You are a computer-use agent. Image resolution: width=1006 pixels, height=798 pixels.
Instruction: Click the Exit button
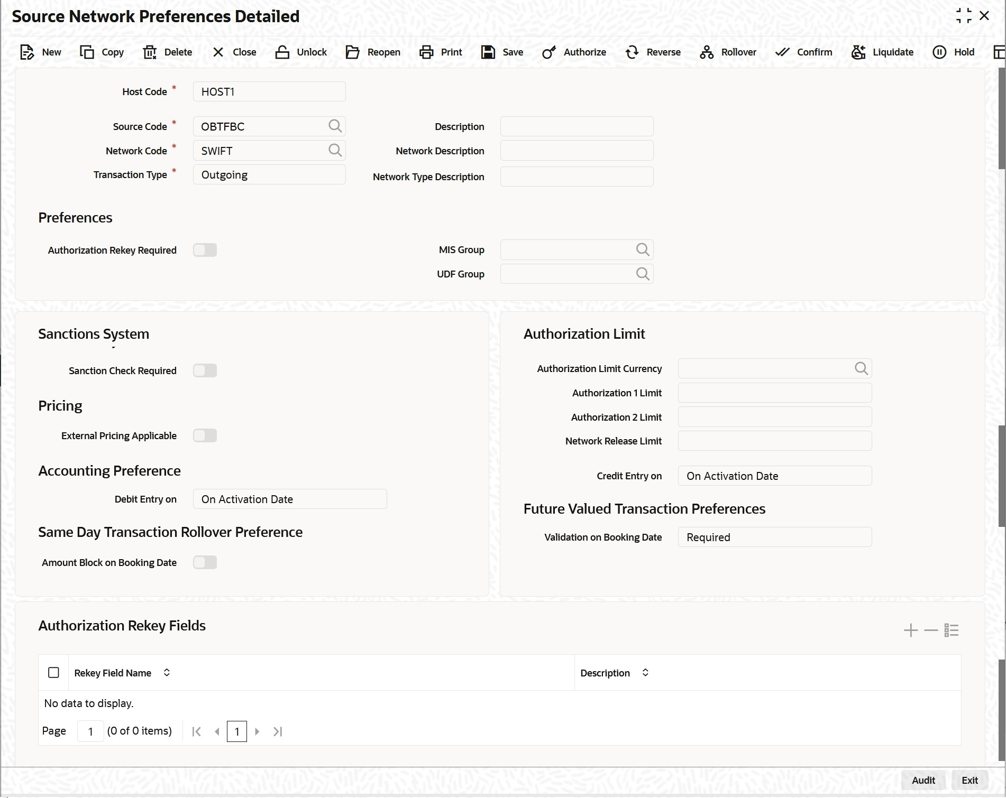[x=970, y=780]
